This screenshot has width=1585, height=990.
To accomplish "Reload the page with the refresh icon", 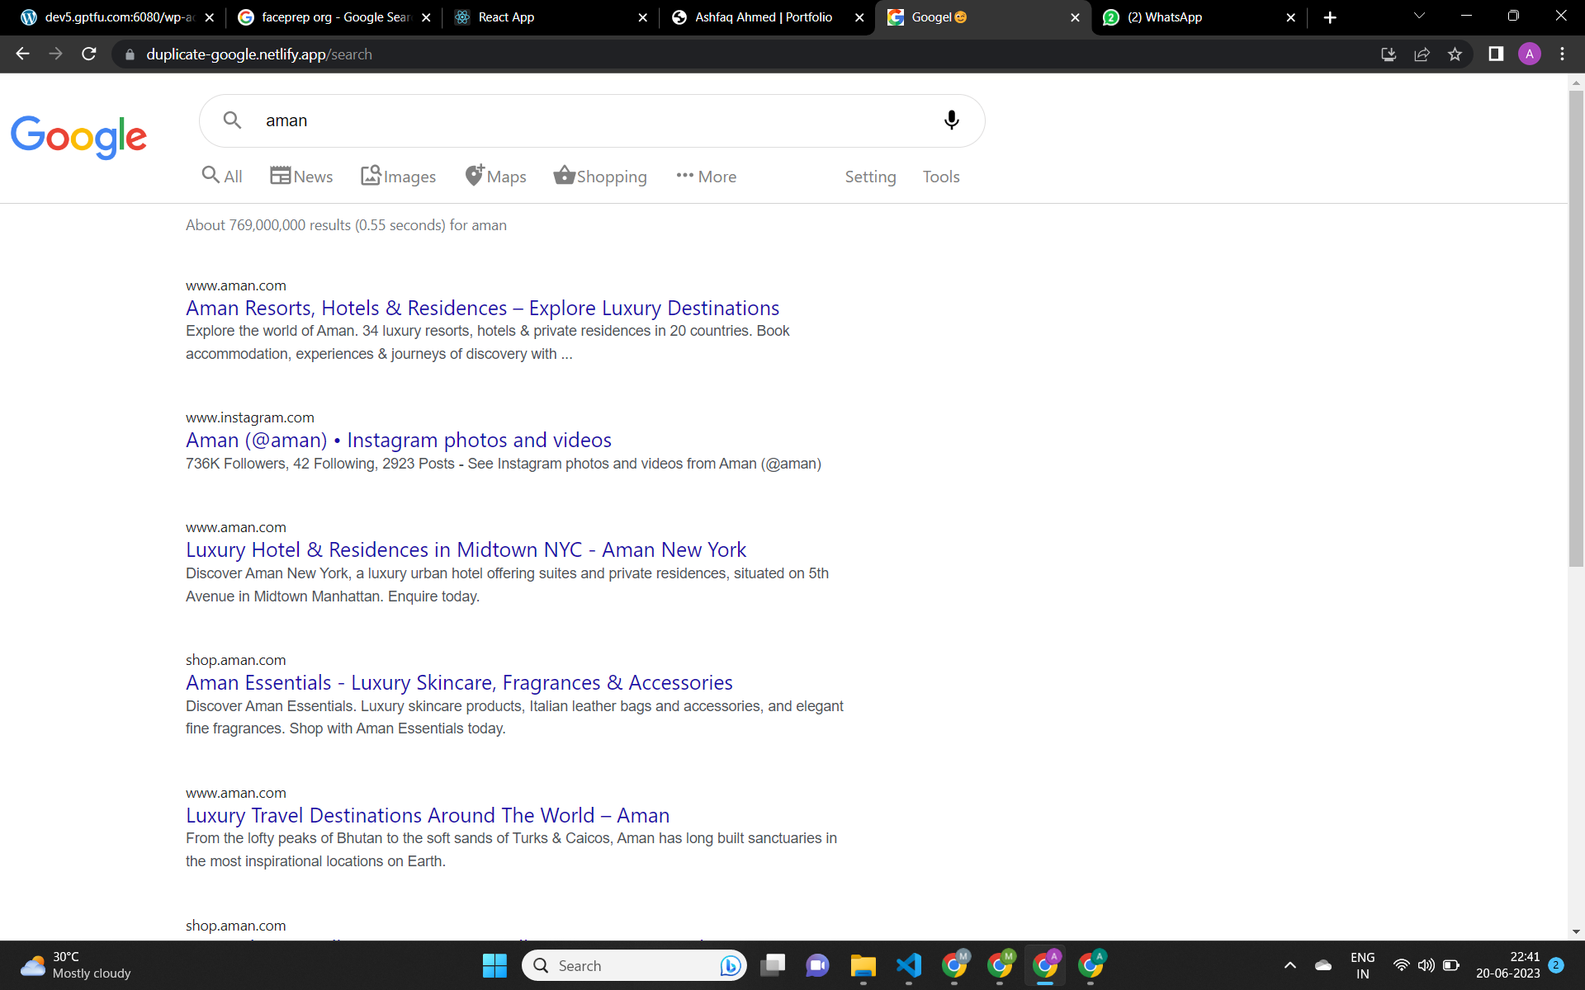I will (89, 54).
